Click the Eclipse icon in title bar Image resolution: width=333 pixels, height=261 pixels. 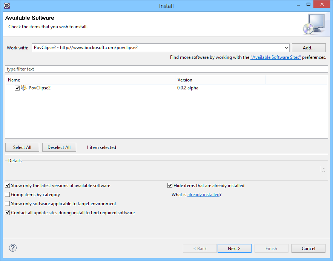[x=7, y=6]
